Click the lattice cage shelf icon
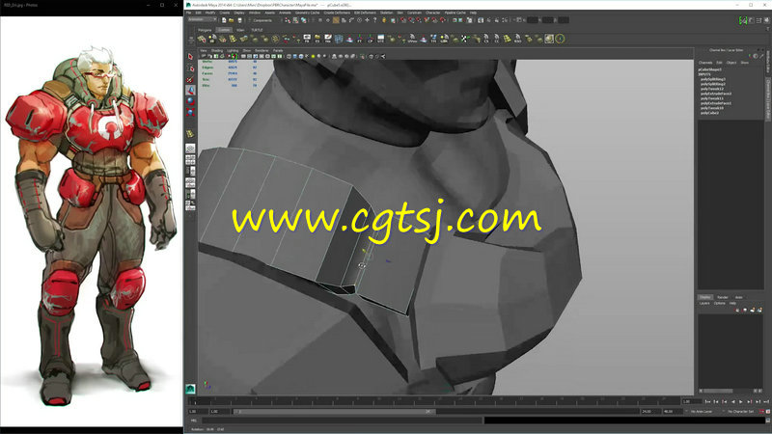The width and height of the screenshot is (772, 434). tap(339, 39)
